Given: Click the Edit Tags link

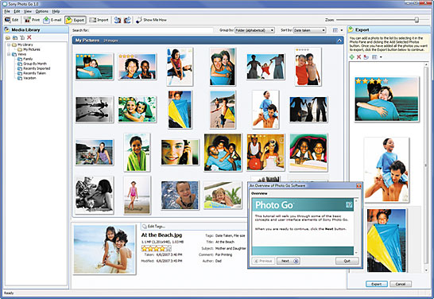Looking at the screenshot, I should [156, 227].
